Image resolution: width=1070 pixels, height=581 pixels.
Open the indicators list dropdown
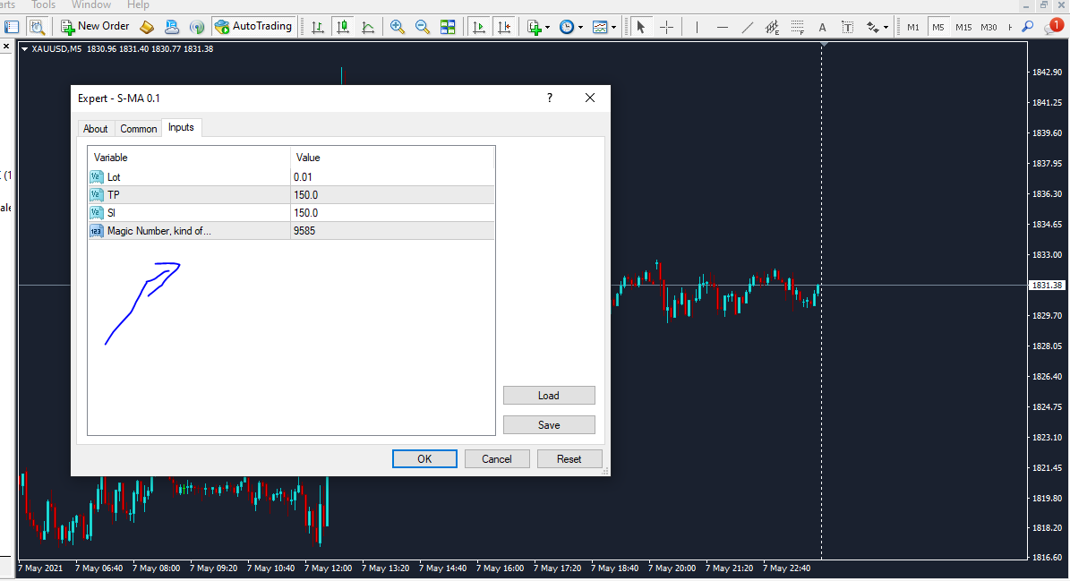(538, 27)
